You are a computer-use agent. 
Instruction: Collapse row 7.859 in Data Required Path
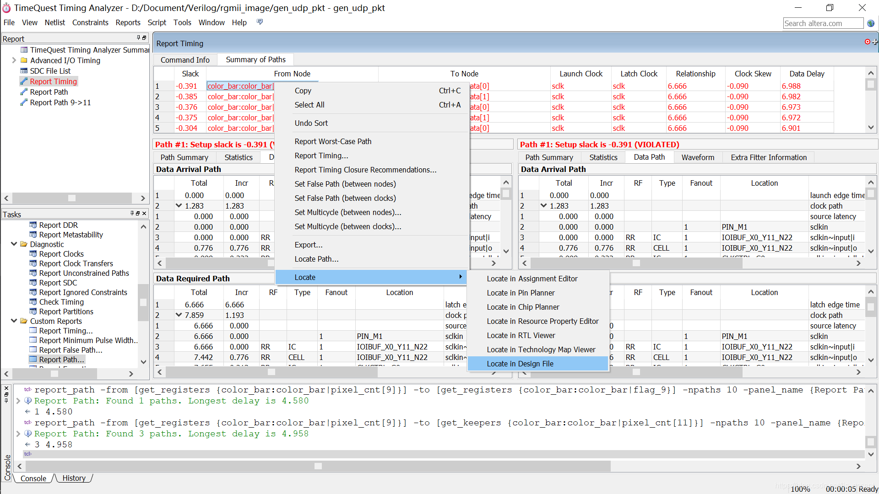click(x=179, y=315)
